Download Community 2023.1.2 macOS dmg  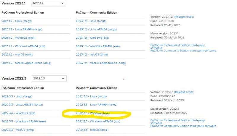click(92, 55)
